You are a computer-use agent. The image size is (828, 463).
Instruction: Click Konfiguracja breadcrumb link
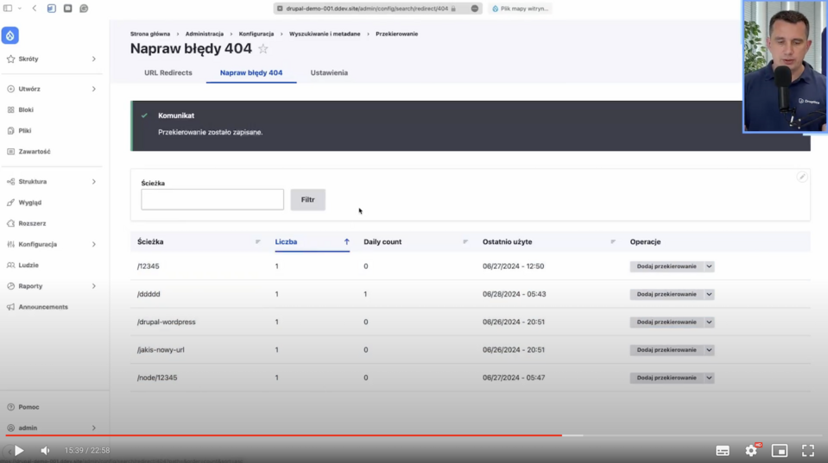tap(256, 34)
